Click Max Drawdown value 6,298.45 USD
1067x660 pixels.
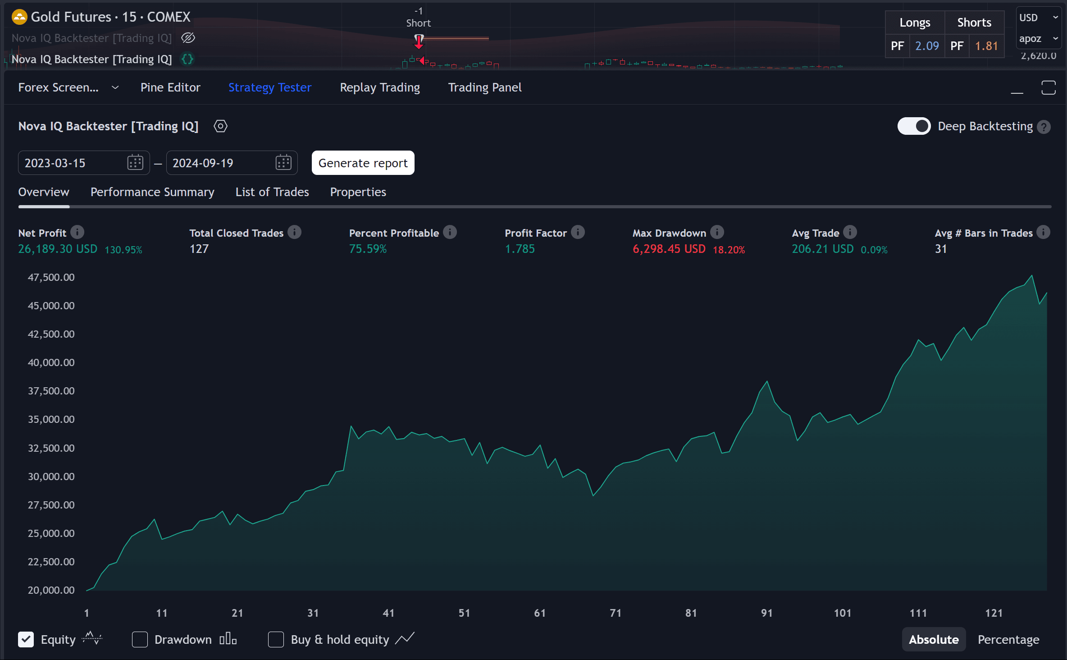point(669,249)
